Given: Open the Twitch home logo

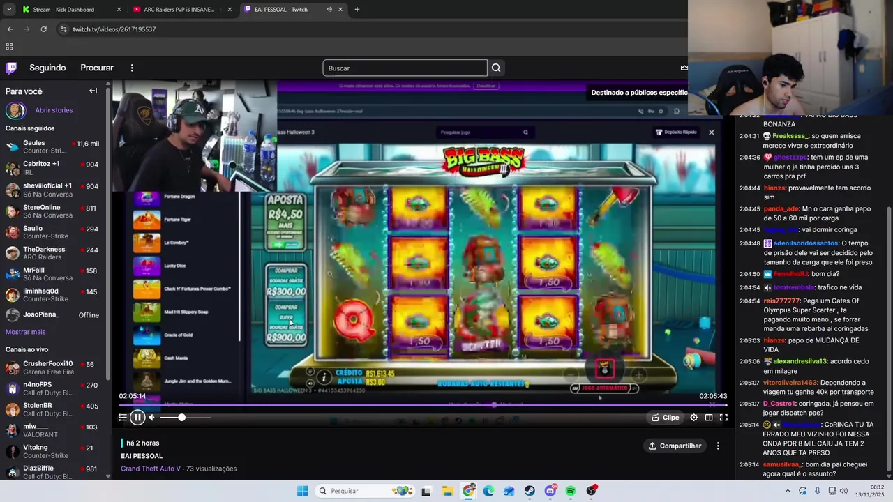Looking at the screenshot, I should 11,68.
